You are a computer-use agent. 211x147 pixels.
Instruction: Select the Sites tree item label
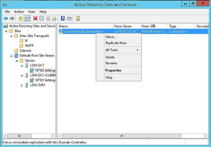tap(18, 31)
